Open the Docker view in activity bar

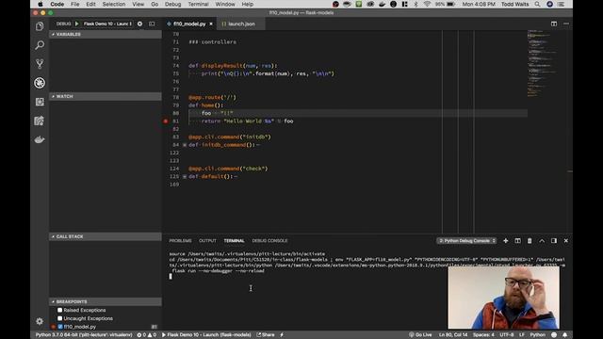point(40,139)
